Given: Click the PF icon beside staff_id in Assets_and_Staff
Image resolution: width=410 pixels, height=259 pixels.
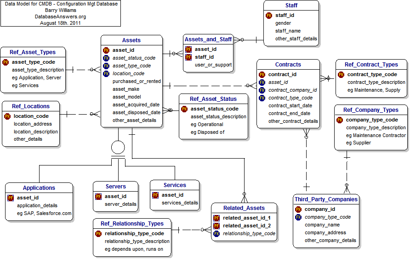Looking at the screenshot, I should click(188, 57).
